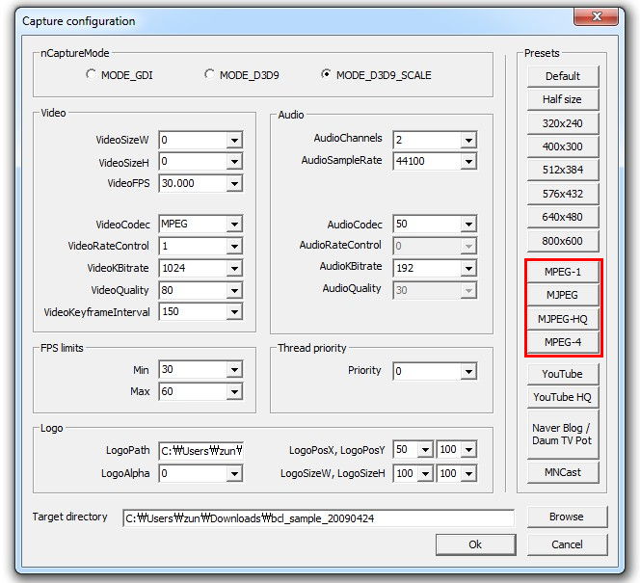Screen dimensions: 640x583
Task: Click Browse to pick target directory
Action: (566, 517)
